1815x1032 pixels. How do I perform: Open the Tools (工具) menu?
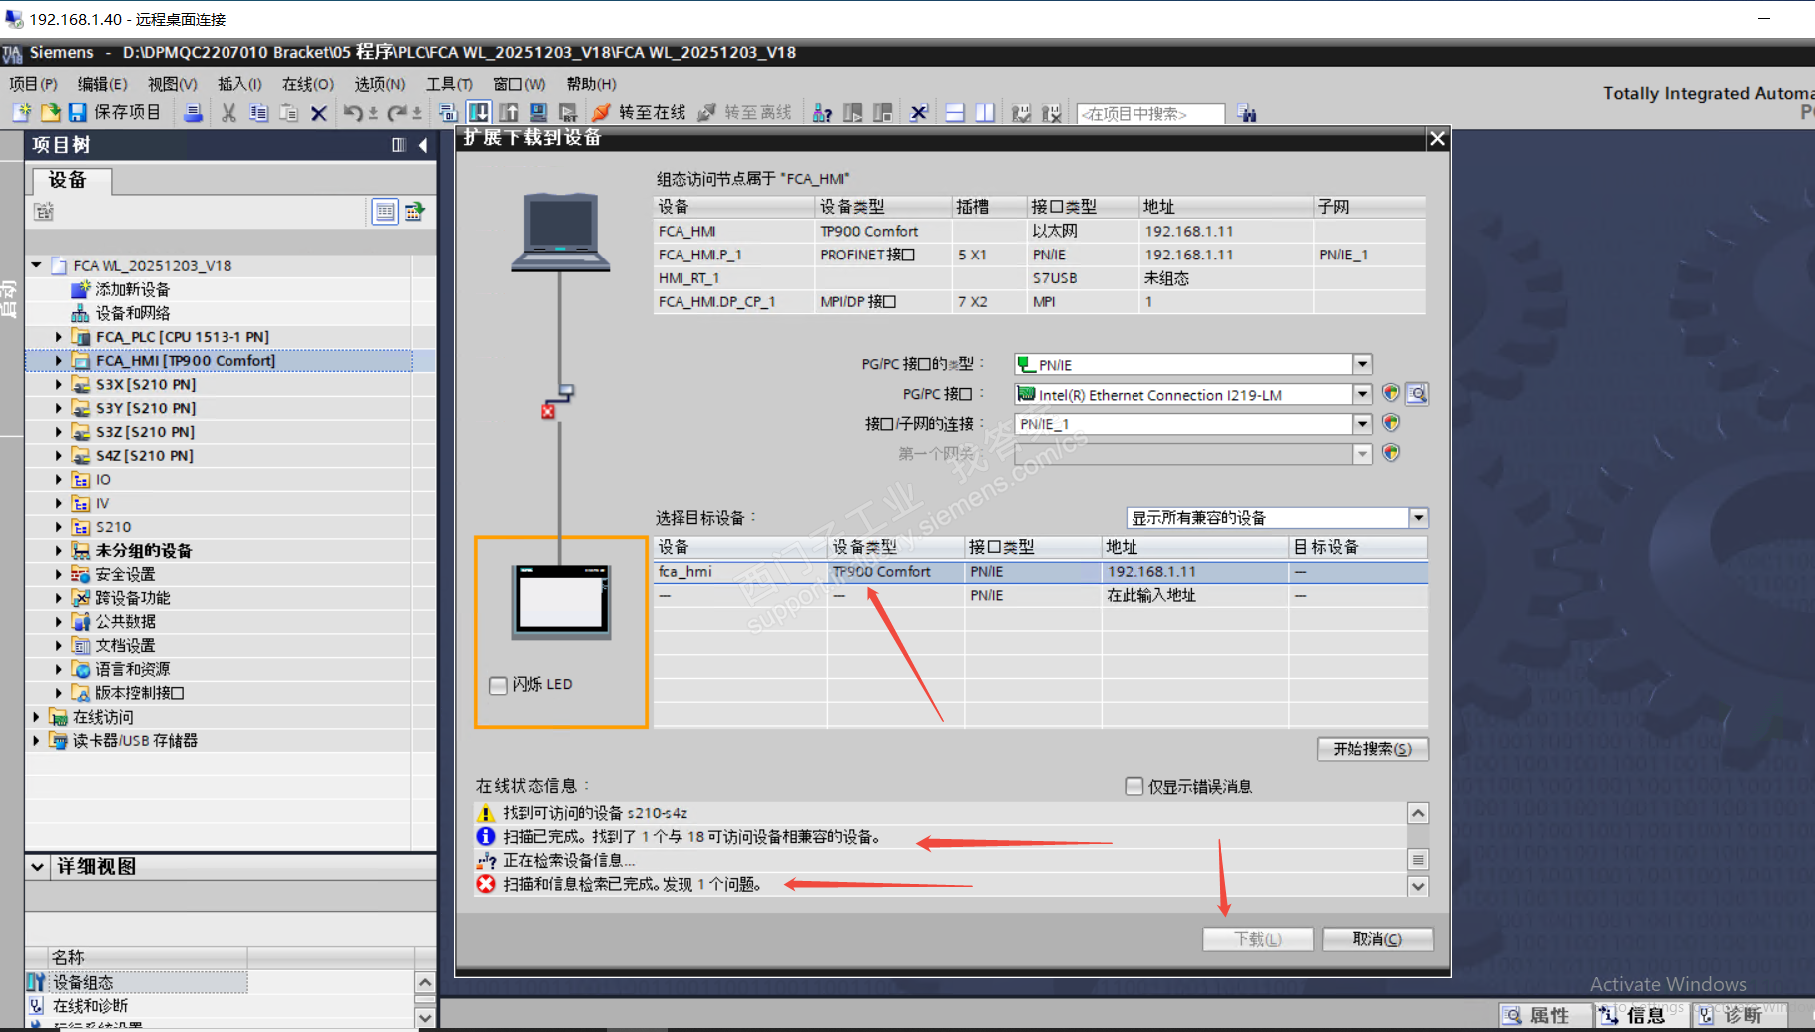(x=449, y=84)
